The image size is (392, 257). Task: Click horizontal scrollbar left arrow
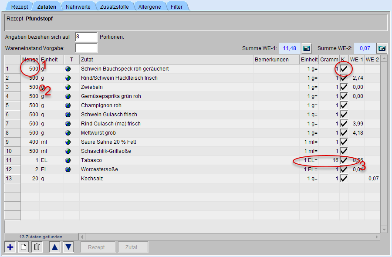point(82,237)
